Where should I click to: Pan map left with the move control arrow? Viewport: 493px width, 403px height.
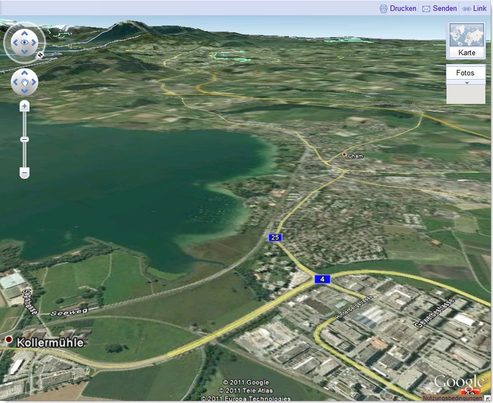[x=15, y=82]
